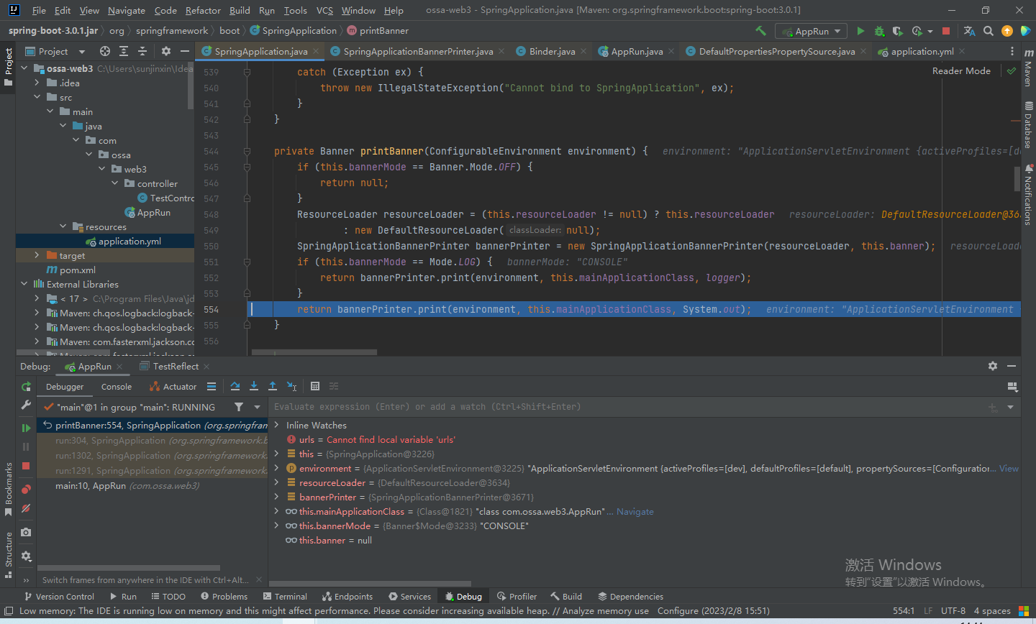Collapse all in the Project tree
The height and width of the screenshot is (624, 1036).
(142, 51)
